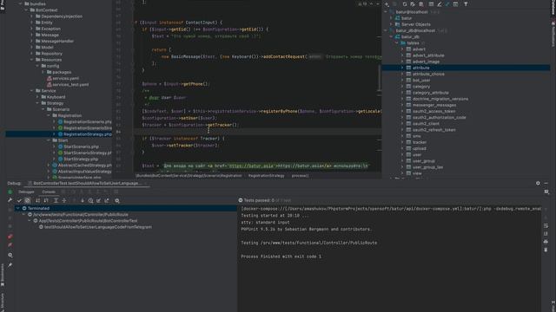
Task: Click the editor vertical scrollbar
Action: pyautogui.click(x=380, y=78)
